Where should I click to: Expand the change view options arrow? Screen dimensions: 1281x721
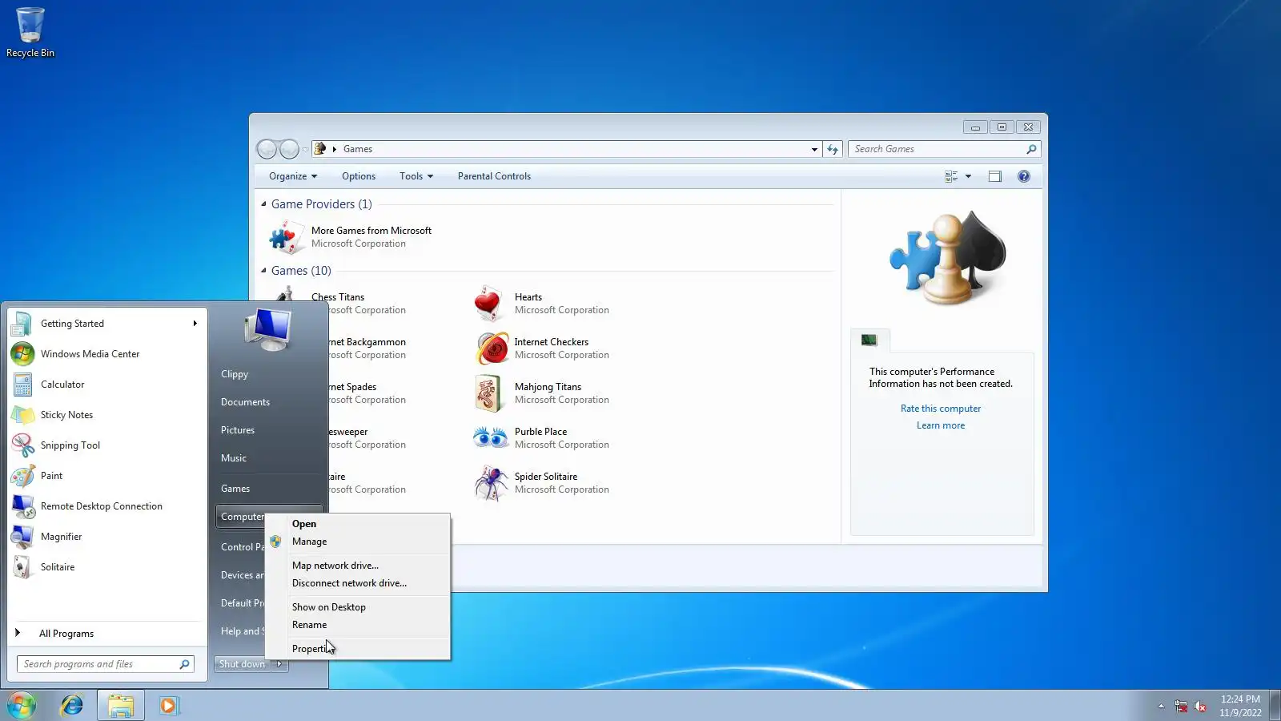pos(968,176)
